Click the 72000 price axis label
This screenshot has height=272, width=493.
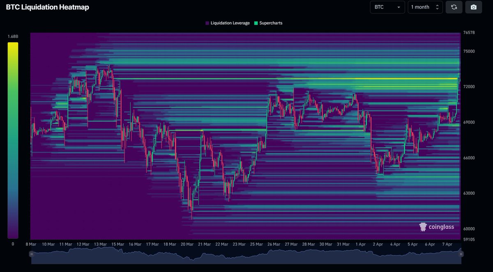(x=469, y=87)
